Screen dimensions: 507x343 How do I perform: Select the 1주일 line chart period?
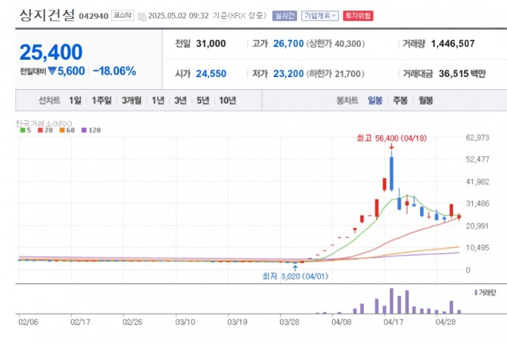(x=101, y=100)
